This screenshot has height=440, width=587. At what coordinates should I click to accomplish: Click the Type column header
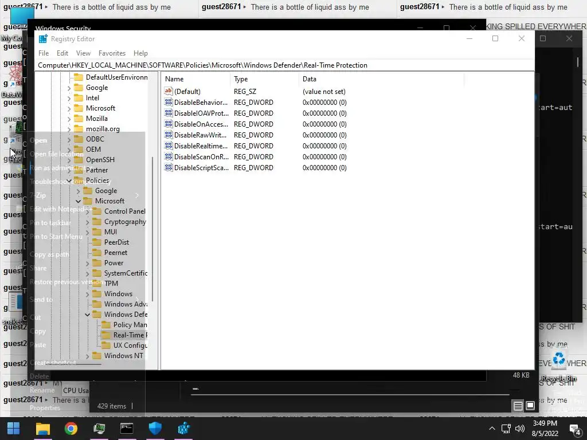[265, 79]
